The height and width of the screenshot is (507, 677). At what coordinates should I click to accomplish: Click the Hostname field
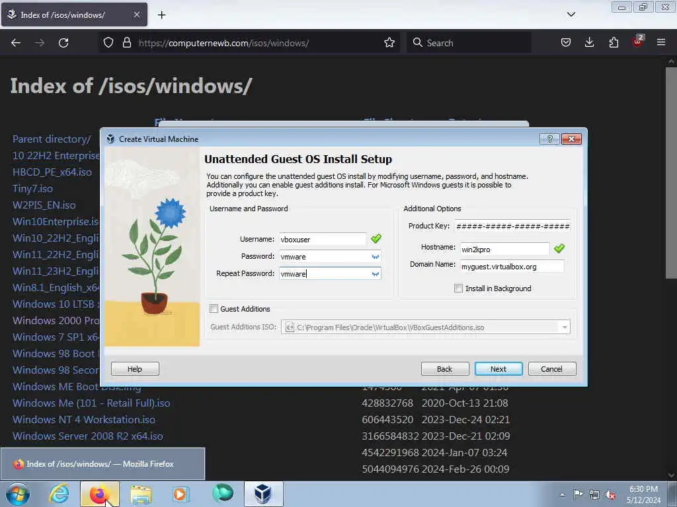[504, 249]
